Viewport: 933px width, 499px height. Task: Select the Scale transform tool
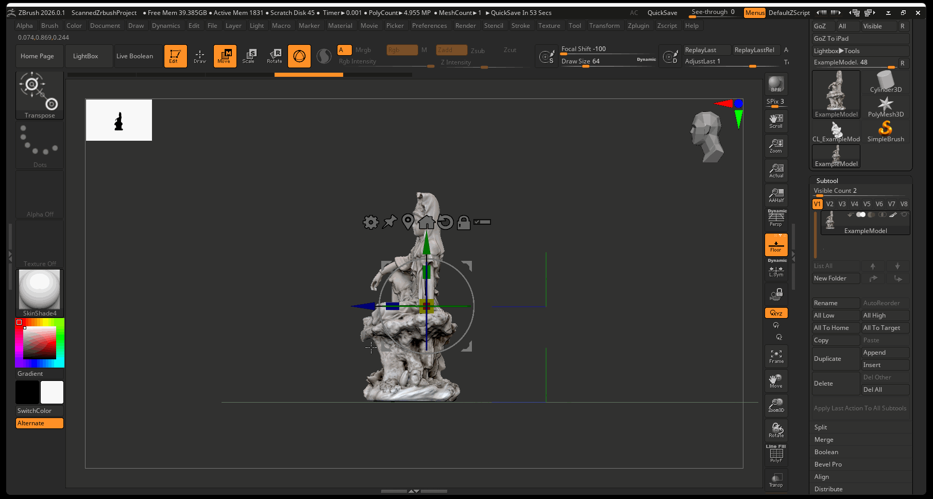pyautogui.click(x=249, y=56)
